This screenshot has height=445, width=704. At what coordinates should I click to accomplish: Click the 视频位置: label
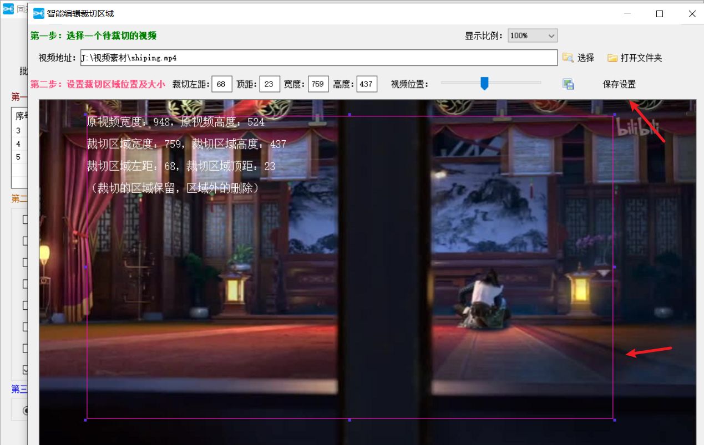410,84
